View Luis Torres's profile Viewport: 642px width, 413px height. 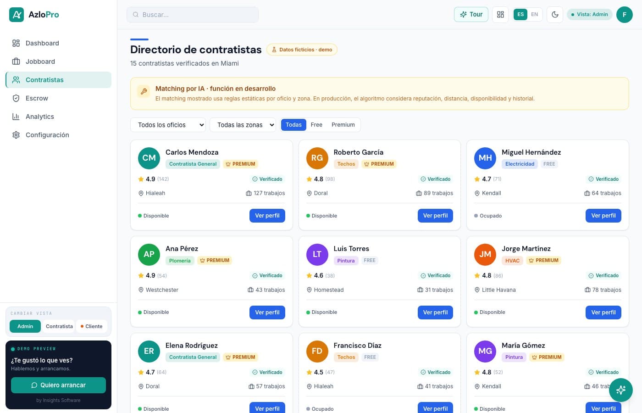click(435, 313)
